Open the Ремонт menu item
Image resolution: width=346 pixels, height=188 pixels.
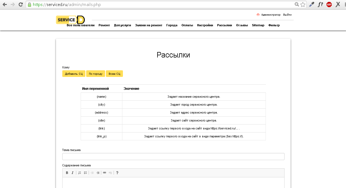click(x=104, y=25)
